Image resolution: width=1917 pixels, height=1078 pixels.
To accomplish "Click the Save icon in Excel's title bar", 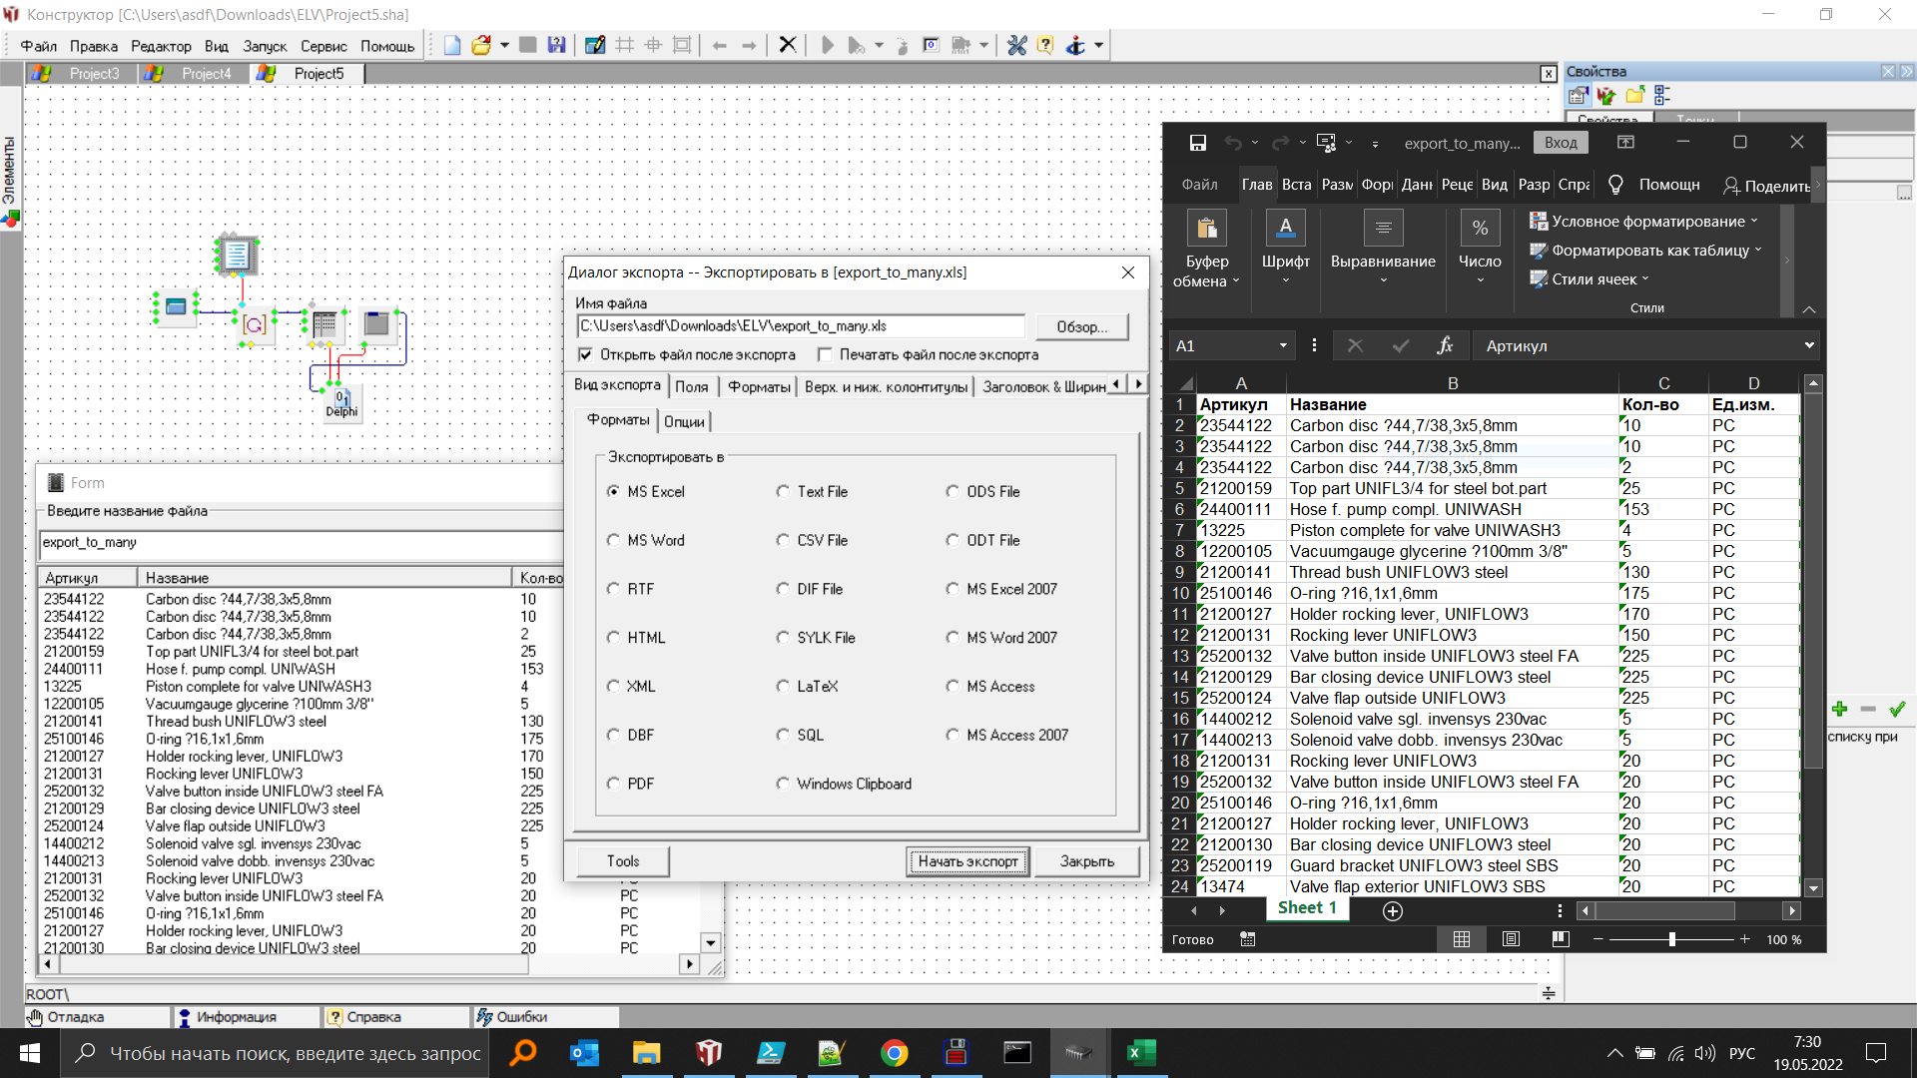I will coord(1198,143).
